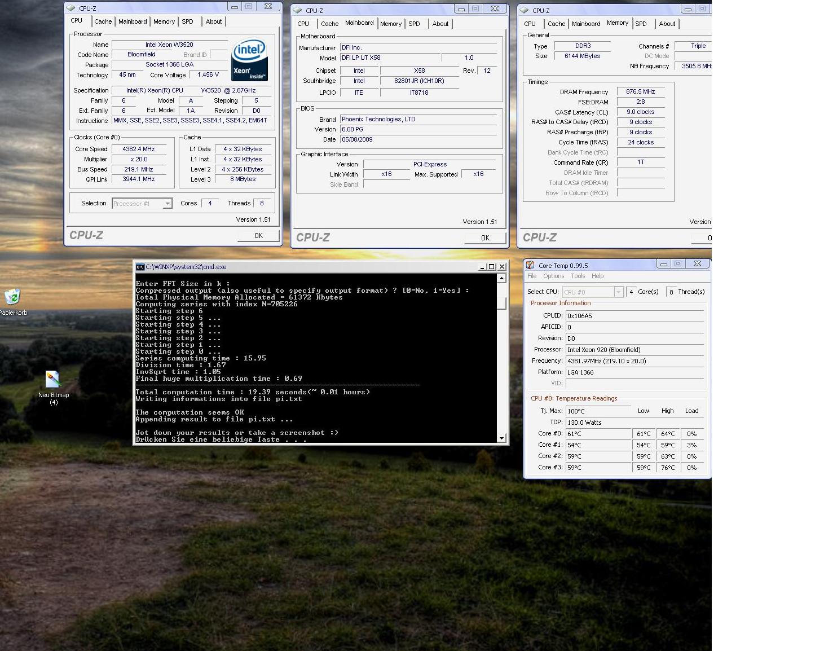Viewport: 824px width, 651px height.
Task: Open SPD tab in first CPU-Z window
Action: 187,21
